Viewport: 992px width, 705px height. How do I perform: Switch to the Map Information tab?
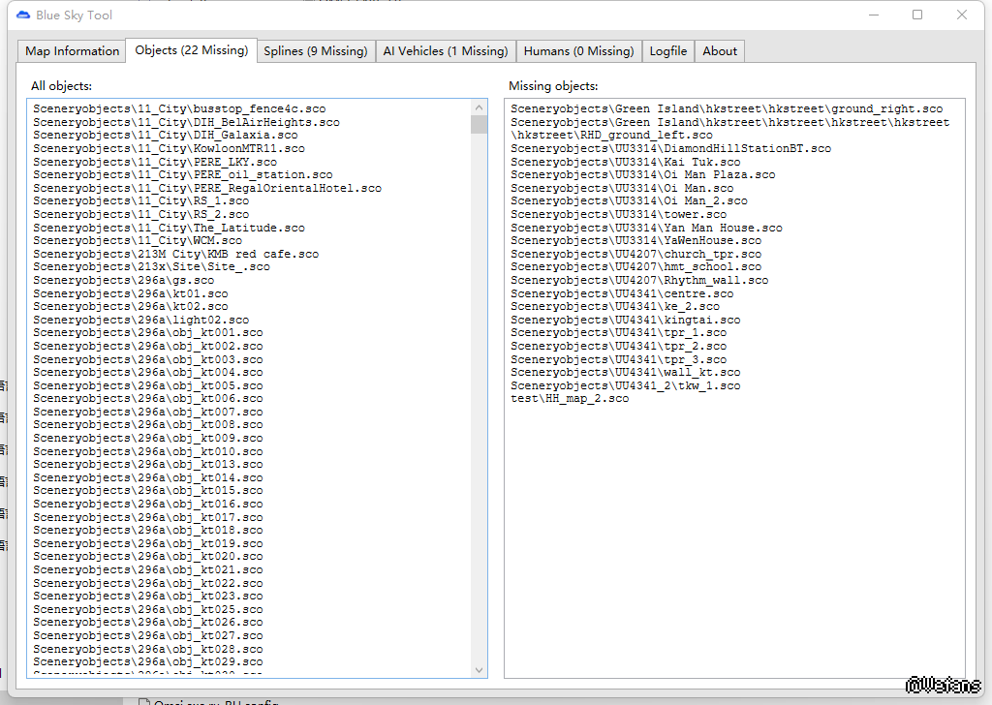[72, 51]
